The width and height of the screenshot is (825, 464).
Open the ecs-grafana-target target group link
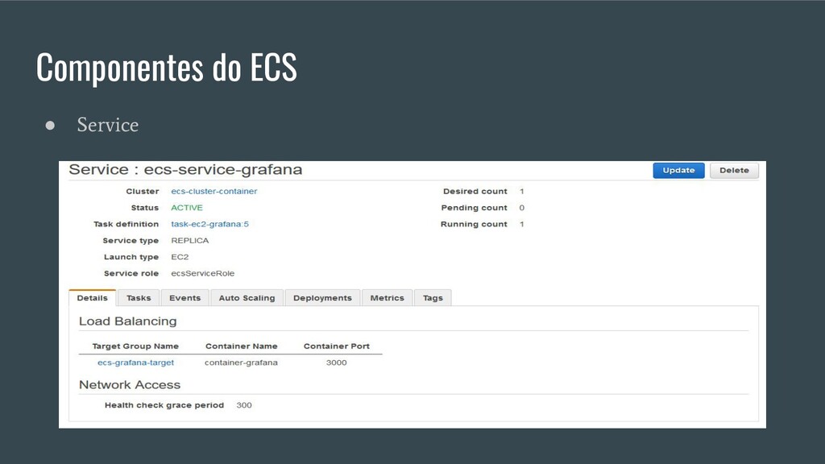pos(135,362)
